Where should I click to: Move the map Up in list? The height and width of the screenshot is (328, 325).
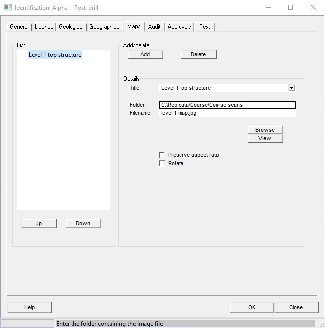39,223
